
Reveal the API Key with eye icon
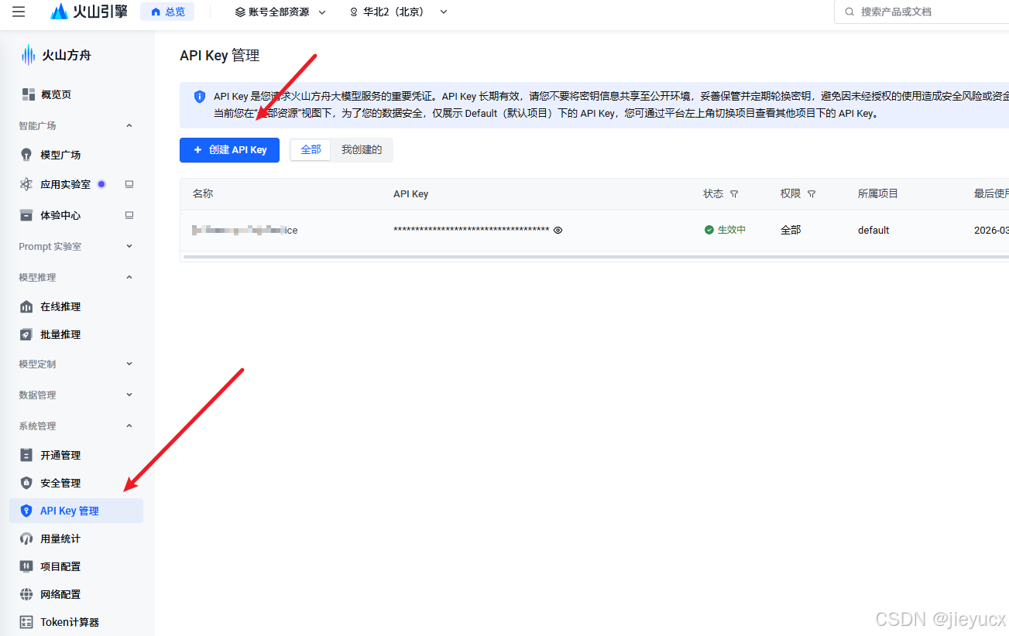pyautogui.click(x=558, y=230)
